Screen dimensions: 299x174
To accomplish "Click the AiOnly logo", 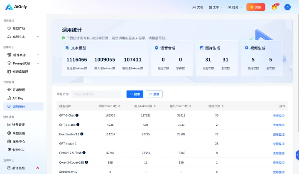I will [x=16, y=7].
